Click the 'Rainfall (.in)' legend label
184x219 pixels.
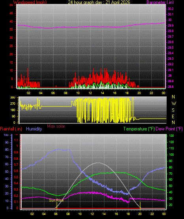(x=11, y=129)
